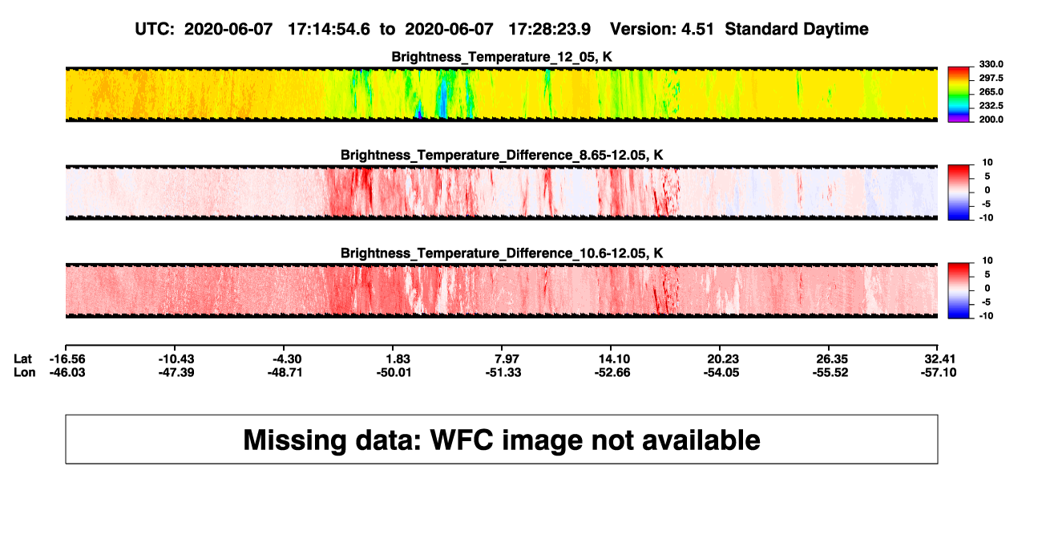The width and height of the screenshot is (1042, 535).
Task: Click the latitude value '-4.30'
Action: [287, 359]
